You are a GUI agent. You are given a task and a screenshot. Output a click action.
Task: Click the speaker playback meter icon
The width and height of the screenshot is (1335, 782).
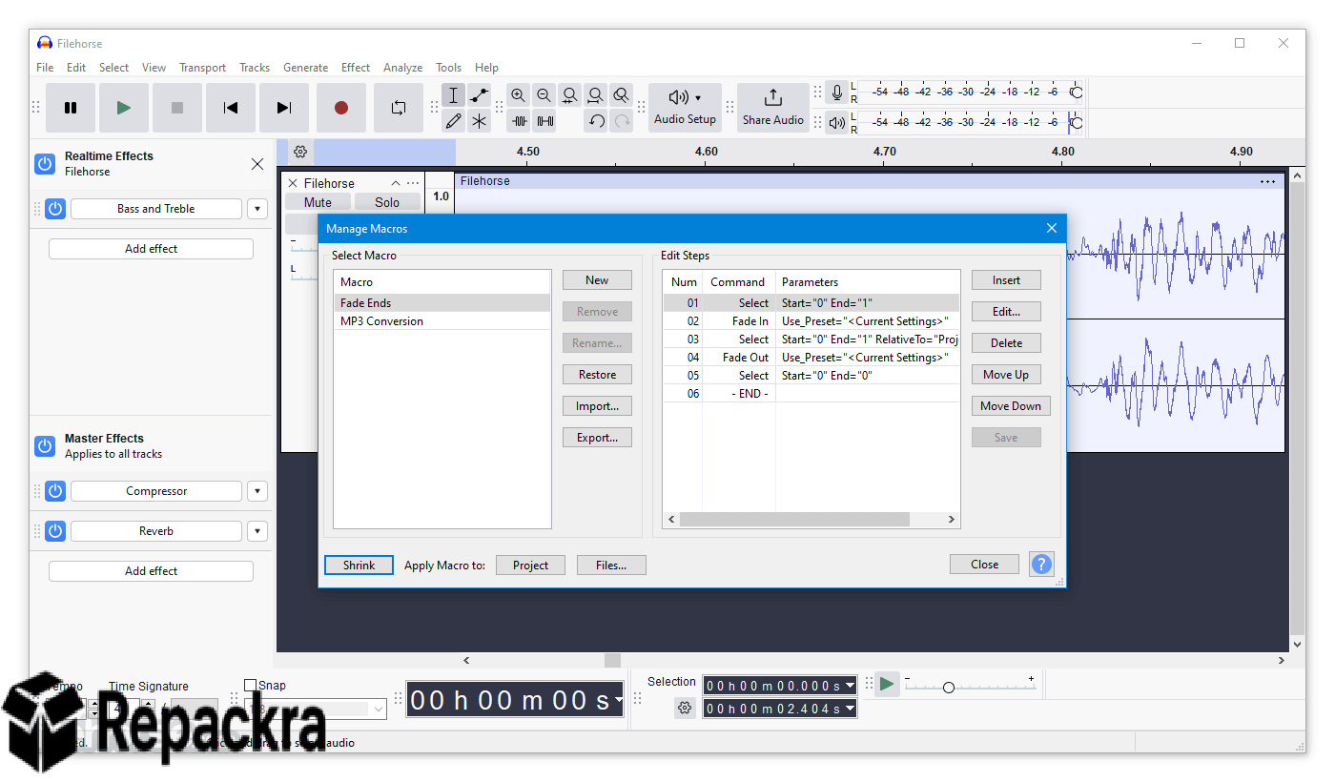[837, 122]
